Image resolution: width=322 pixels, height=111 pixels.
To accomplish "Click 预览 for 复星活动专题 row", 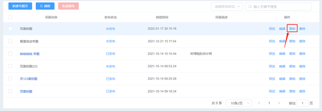I will point(272,41).
